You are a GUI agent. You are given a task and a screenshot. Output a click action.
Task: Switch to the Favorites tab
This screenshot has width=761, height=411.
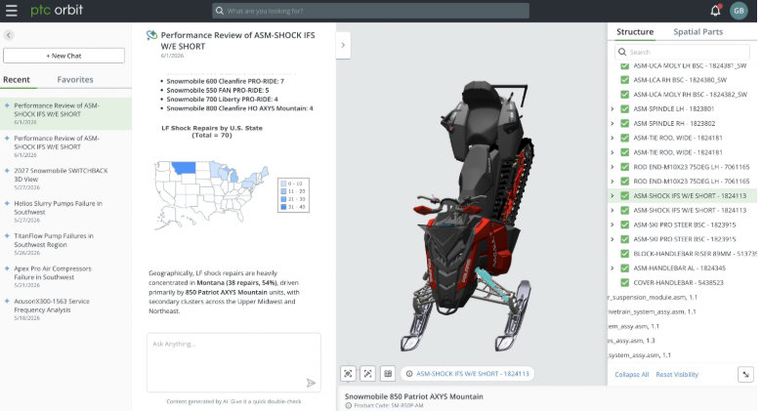point(75,80)
